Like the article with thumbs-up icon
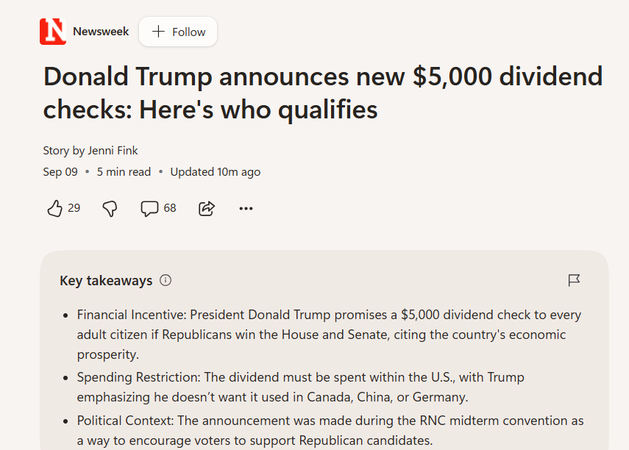The height and width of the screenshot is (450, 629). point(55,209)
